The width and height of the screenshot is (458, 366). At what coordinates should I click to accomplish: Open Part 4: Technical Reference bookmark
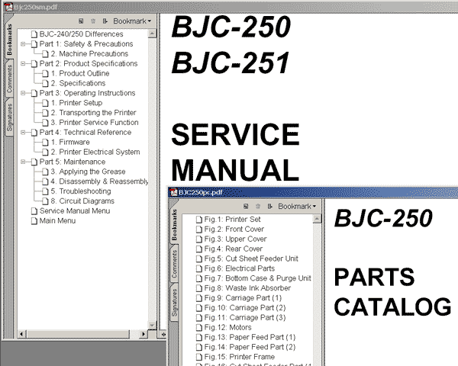pyautogui.click(x=85, y=132)
